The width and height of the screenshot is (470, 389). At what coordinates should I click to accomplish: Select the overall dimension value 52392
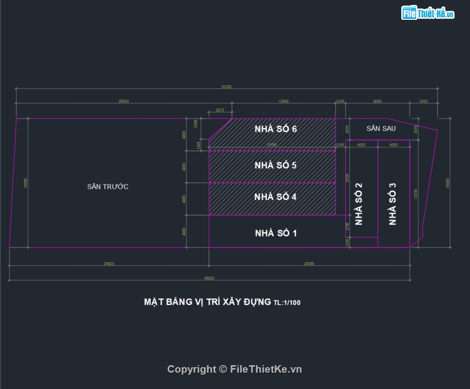point(226,86)
